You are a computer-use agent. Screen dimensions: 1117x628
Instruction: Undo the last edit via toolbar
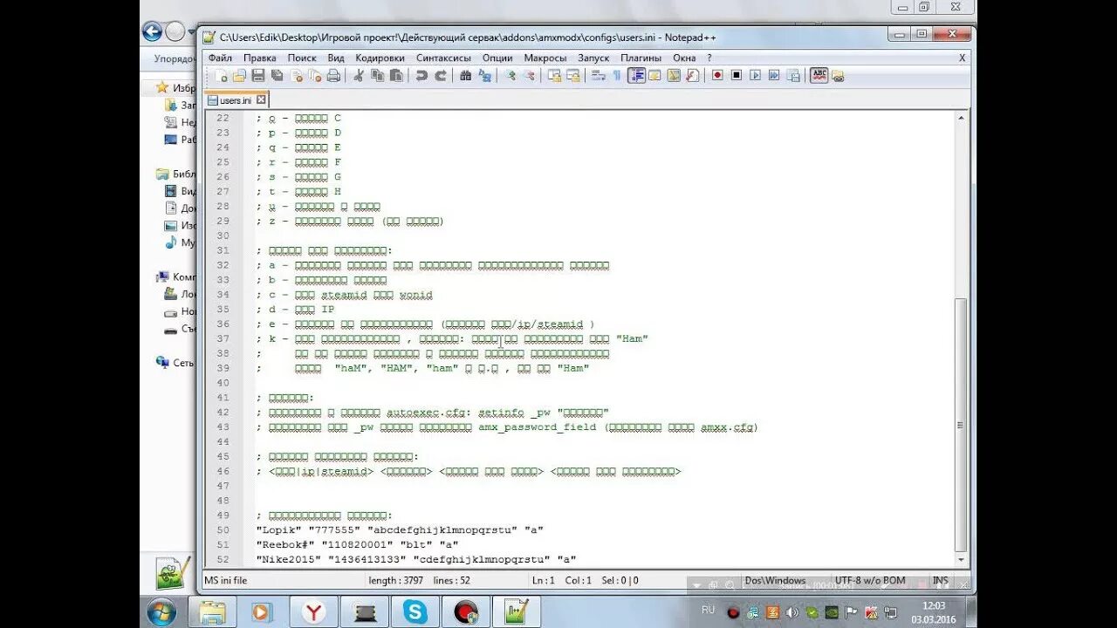click(x=421, y=76)
